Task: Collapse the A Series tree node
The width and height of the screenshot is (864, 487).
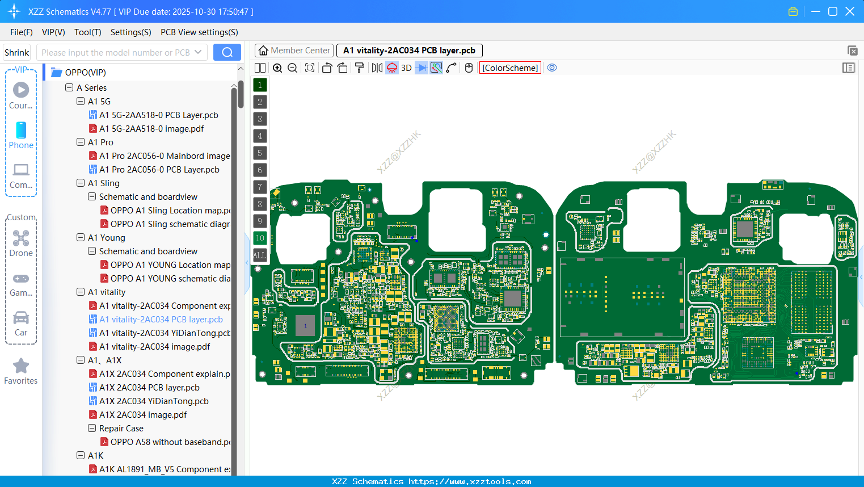Action: pyautogui.click(x=69, y=87)
